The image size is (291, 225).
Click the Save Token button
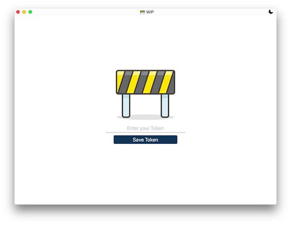point(145,140)
